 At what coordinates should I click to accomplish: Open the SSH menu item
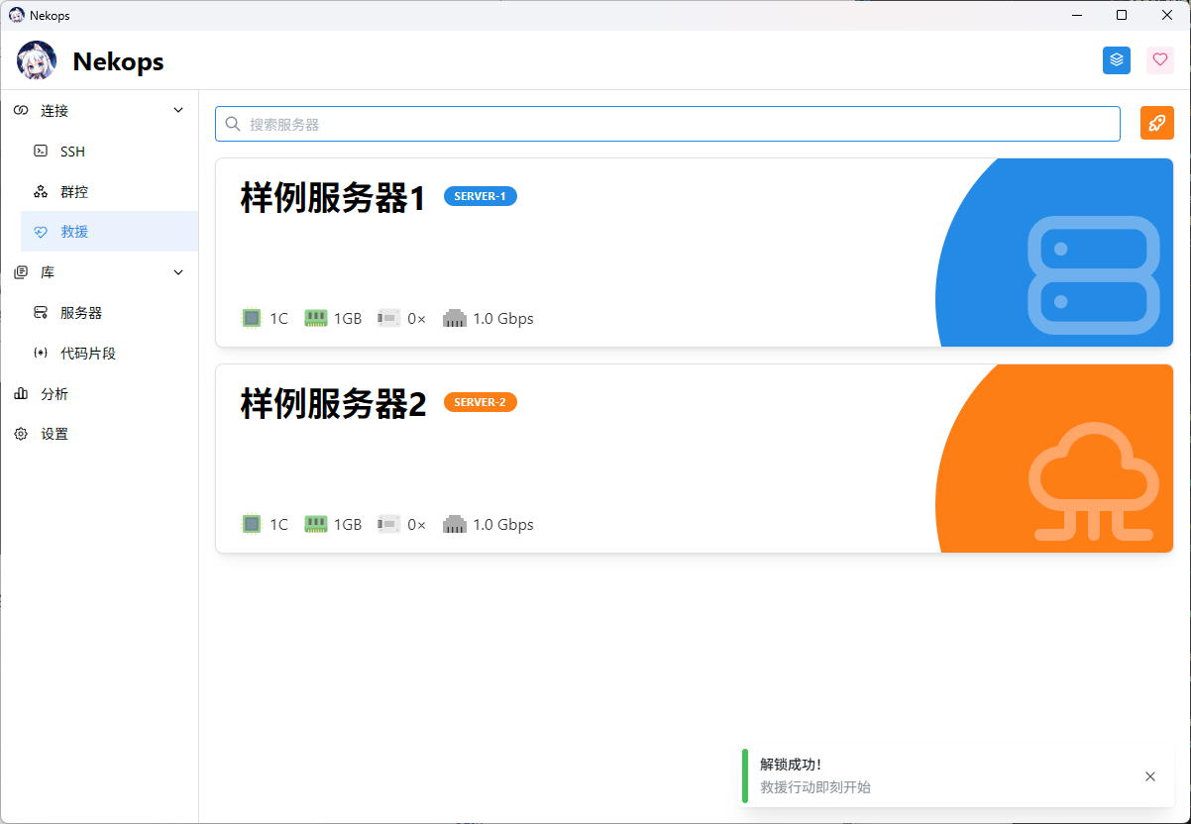72,152
